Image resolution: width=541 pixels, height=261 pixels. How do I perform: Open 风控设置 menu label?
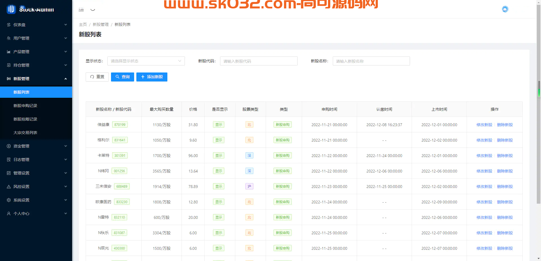click(x=21, y=187)
